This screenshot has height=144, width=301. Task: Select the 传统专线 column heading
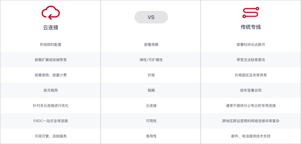251,27
